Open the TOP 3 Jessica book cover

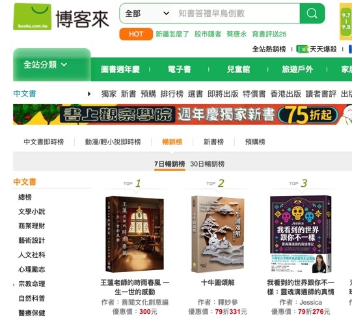click(x=301, y=234)
